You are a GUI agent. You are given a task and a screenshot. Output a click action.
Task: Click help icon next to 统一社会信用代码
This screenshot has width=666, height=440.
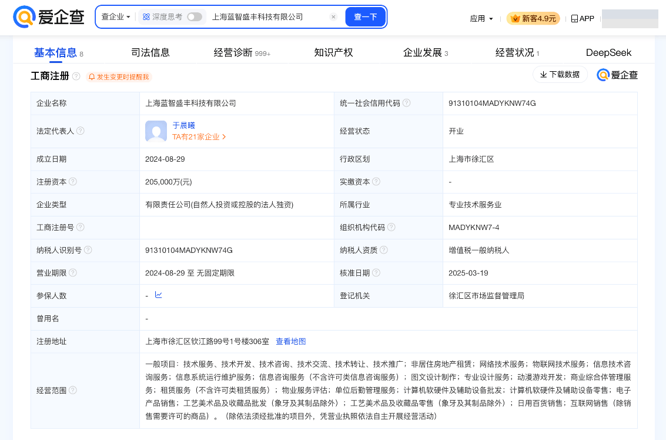[406, 103]
